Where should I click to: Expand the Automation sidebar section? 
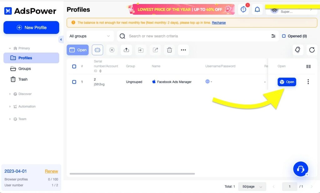(27, 106)
